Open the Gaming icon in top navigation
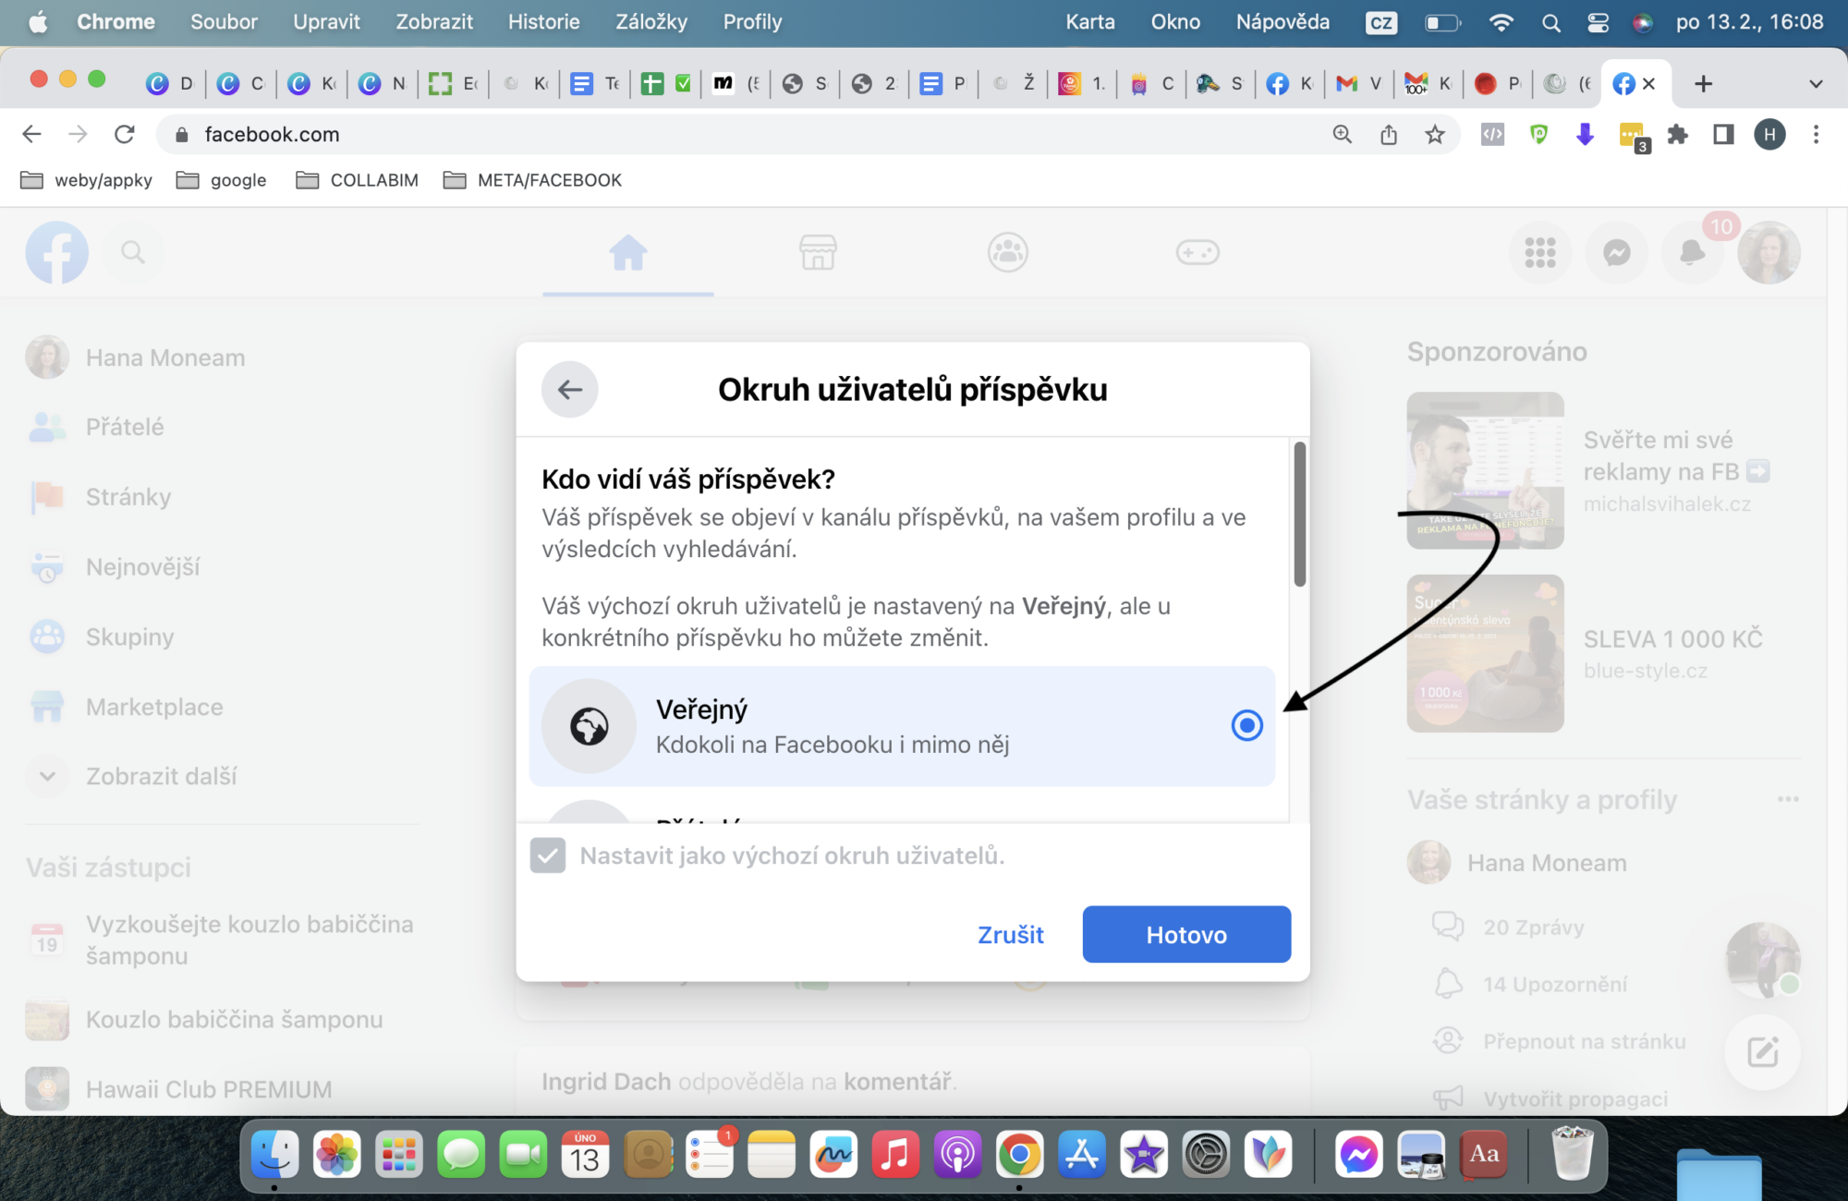 (x=1198, y=252)
